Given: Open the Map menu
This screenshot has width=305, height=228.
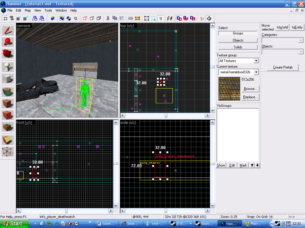Looking at the screenshot, I should point(28,10).
